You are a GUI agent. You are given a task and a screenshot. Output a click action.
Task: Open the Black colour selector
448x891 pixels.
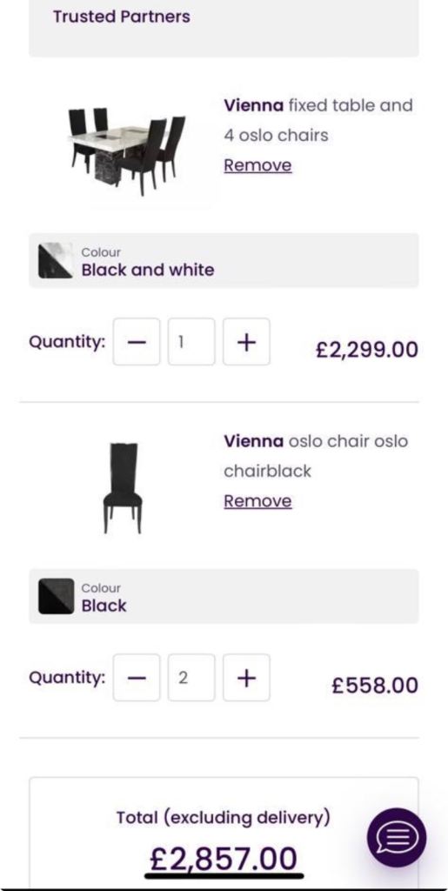point(224,596)
